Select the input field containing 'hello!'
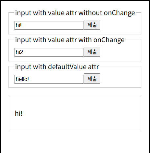The image size is (150, 153). click(x=49, y=79)
